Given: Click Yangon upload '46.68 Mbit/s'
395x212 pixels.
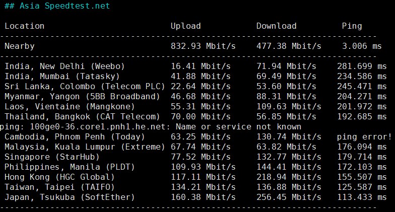Looking at the screenshot, I should click(201, 97).
